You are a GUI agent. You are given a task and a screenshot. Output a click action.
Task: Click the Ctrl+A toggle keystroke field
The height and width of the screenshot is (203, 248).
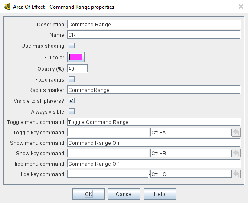click(x=191, y=132)
